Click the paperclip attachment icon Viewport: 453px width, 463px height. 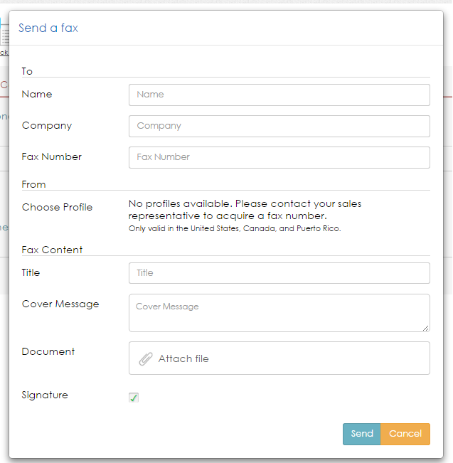(x=145, y=359)
